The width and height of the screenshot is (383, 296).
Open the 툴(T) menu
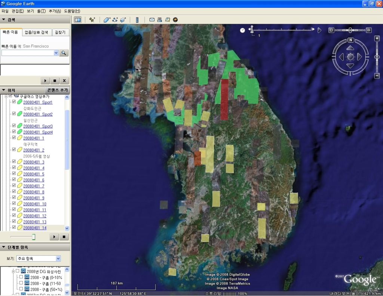[41, 11]
